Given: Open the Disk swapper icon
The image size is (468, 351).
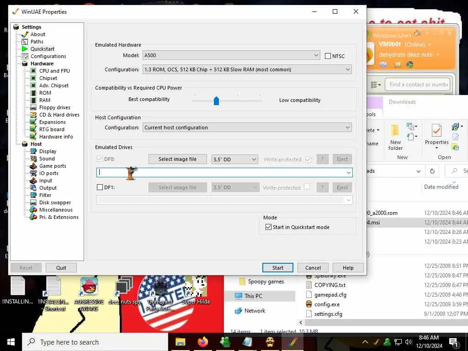Looking at the screenshot, I should [x=33, y=202].
